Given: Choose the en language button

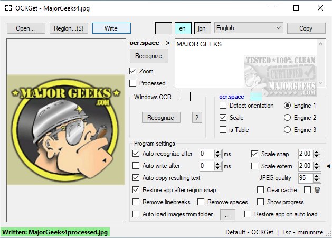Looking at the screenshot, I should [183, 28].
